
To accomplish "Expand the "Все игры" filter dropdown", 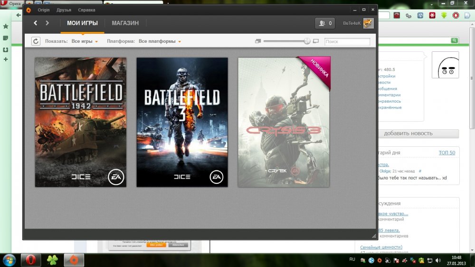I will [84, 41].
